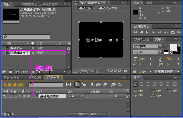Image resolution: width=183 pixels, height=118 pixels.
Task: Open the parent 无 dropdown
Action: coord(119,96)
